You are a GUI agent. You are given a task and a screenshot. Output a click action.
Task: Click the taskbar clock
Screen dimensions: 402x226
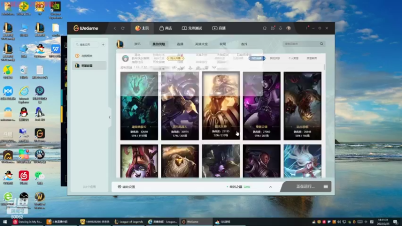pyautogui.click(x=383, y=222)
